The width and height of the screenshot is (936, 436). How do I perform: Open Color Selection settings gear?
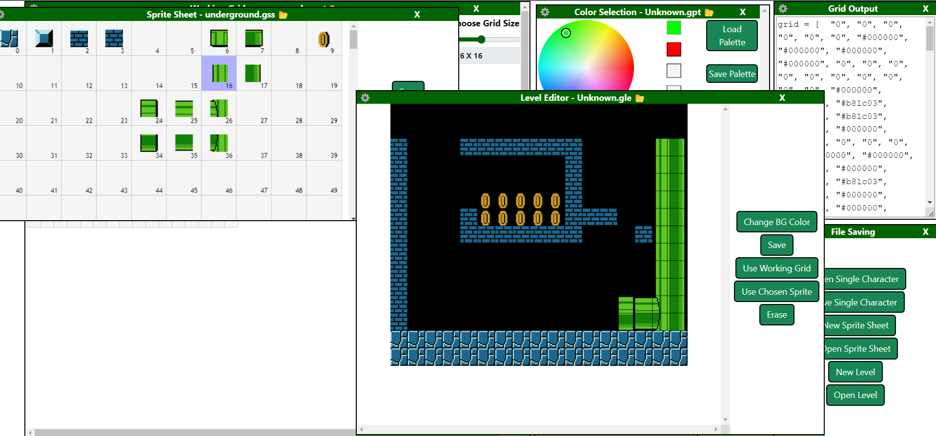coord(545,12)
